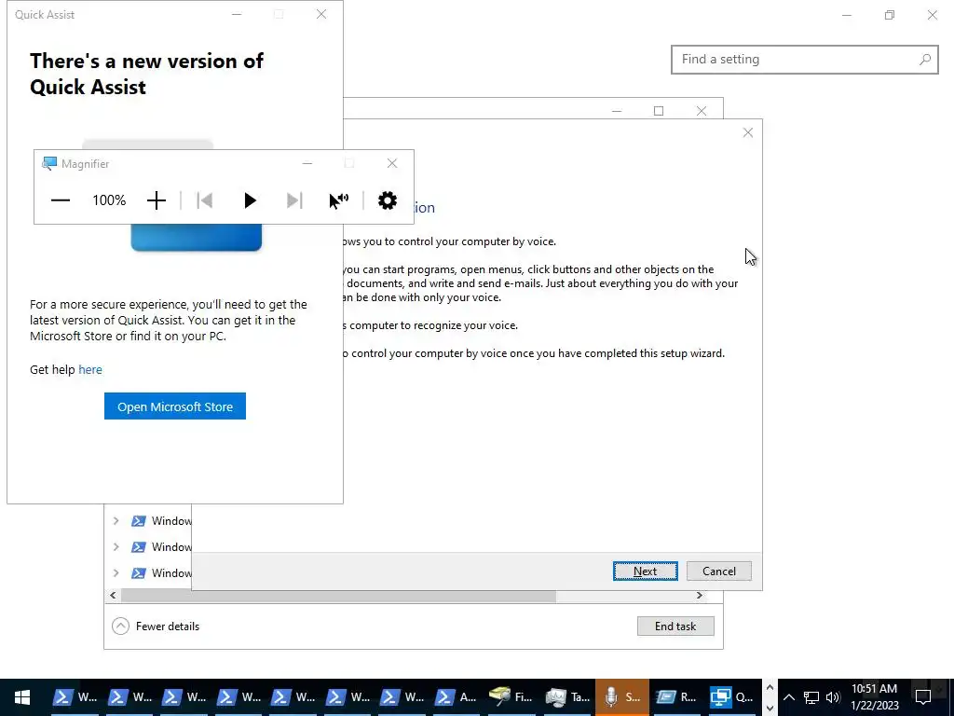This screenshot has width=954, height=716.
Task: Switch to Quick Assist 'Q...' taskbar item
Action: pos(732,697)
